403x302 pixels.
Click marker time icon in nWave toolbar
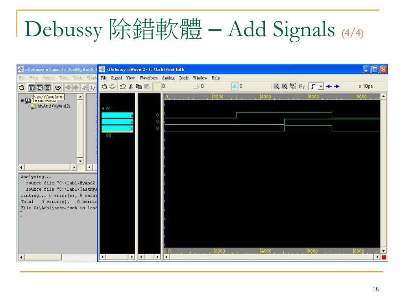[197, 86]
